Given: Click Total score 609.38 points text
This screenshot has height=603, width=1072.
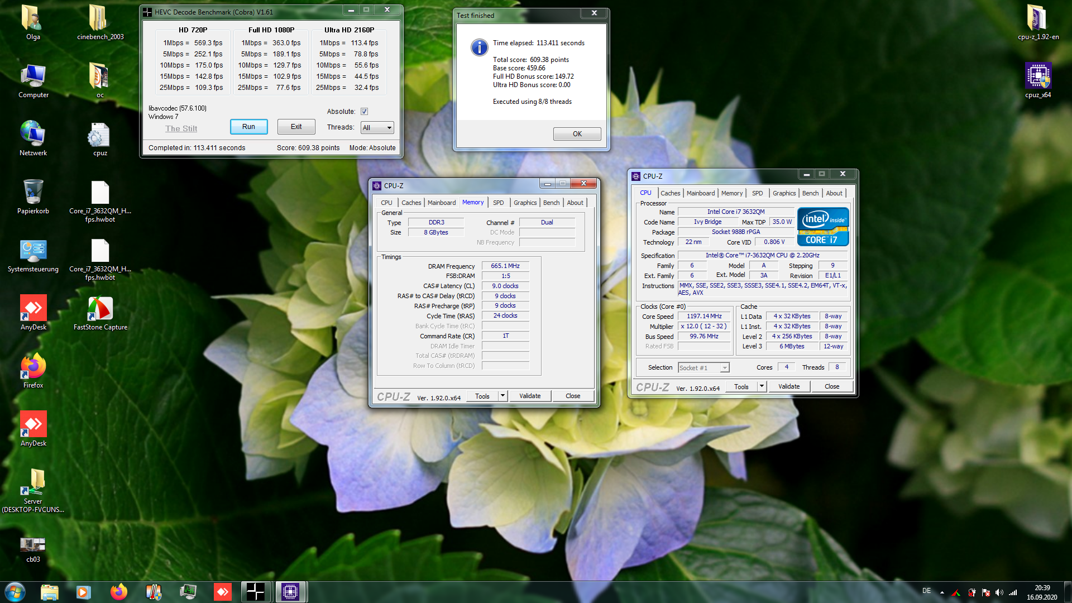Looking at the screenshot, I should click(531, 60).
